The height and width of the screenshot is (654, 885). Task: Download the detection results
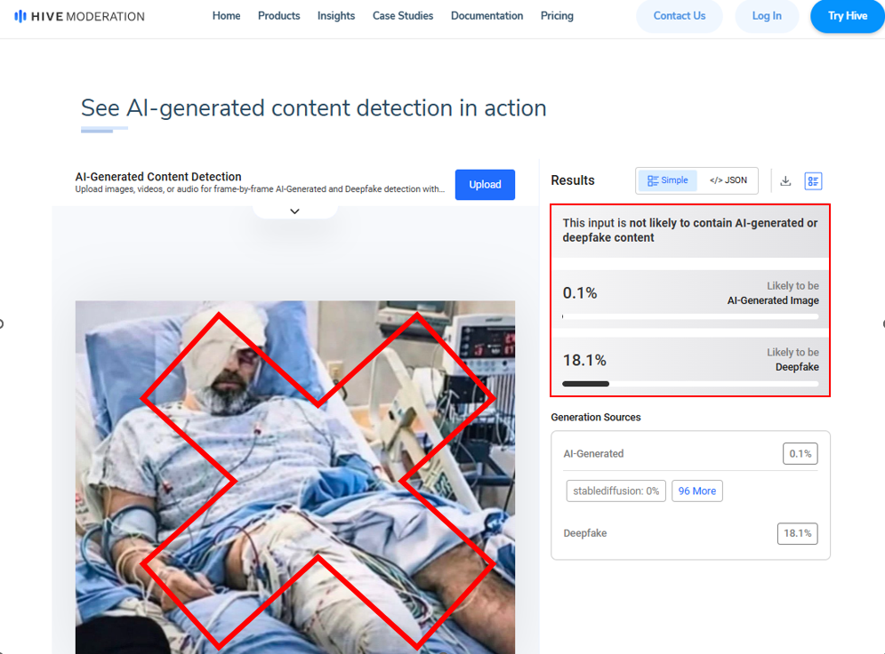point(785,180)
